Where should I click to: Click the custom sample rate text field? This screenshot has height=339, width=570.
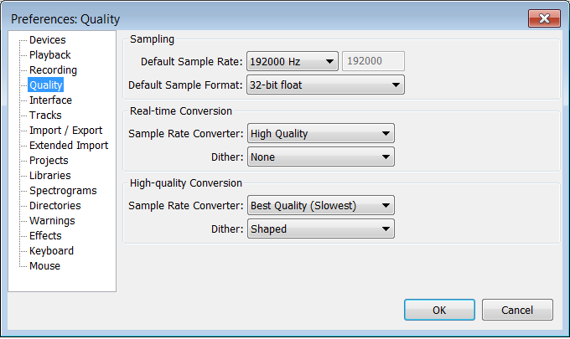373,61
